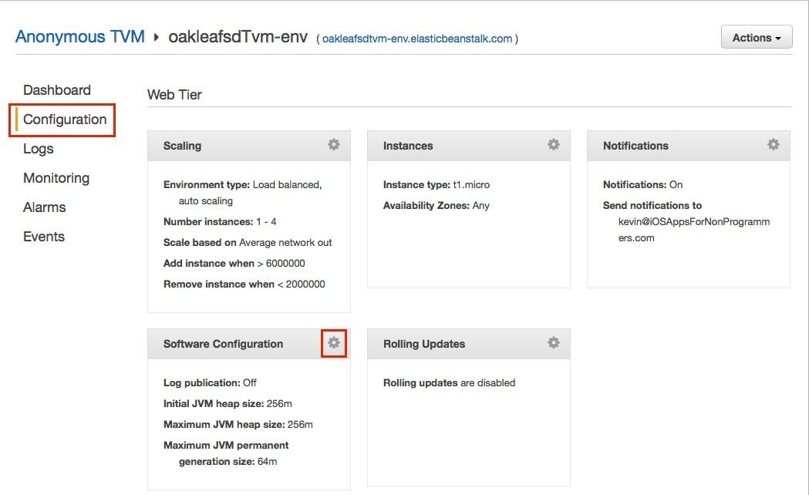
Task: Click the Anonymous TVM application link
Action: 80,37
